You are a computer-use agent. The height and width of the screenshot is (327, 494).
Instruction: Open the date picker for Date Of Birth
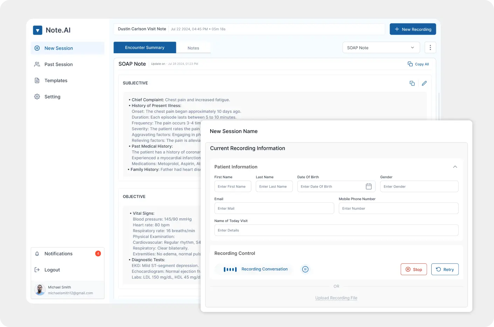(369, 186)
